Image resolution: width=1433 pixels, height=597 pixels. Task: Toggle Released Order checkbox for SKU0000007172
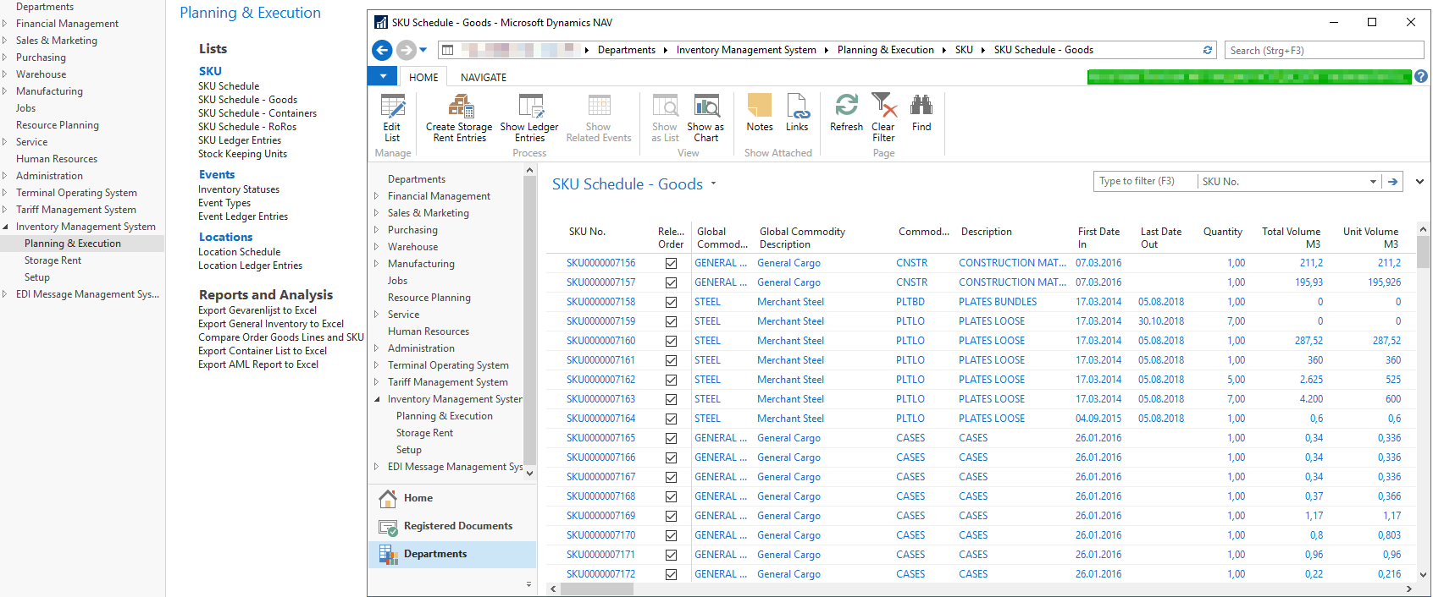[x=671, y=574]
